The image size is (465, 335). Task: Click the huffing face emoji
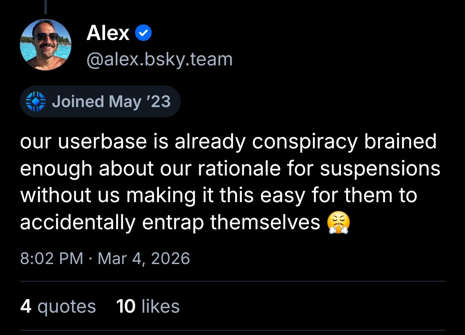coord(338,222)
